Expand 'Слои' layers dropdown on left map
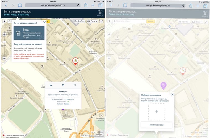This screenshot has width=210, height=138. click(92, 21)
